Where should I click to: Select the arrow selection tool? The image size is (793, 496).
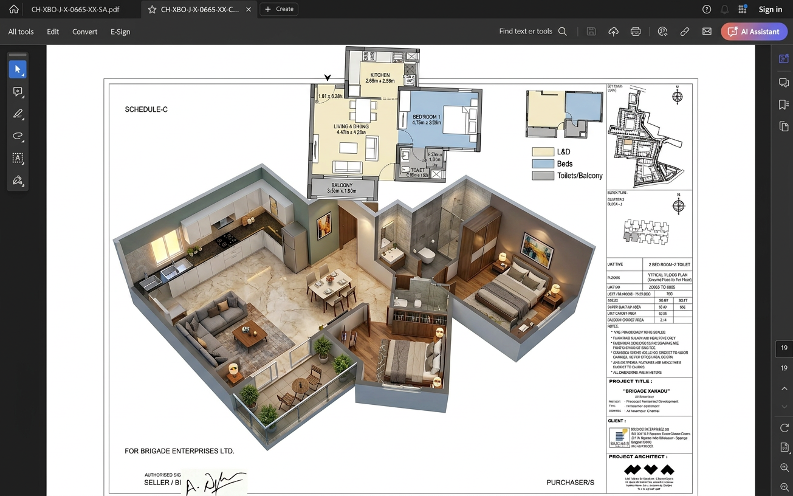click(x=18, y=69)
